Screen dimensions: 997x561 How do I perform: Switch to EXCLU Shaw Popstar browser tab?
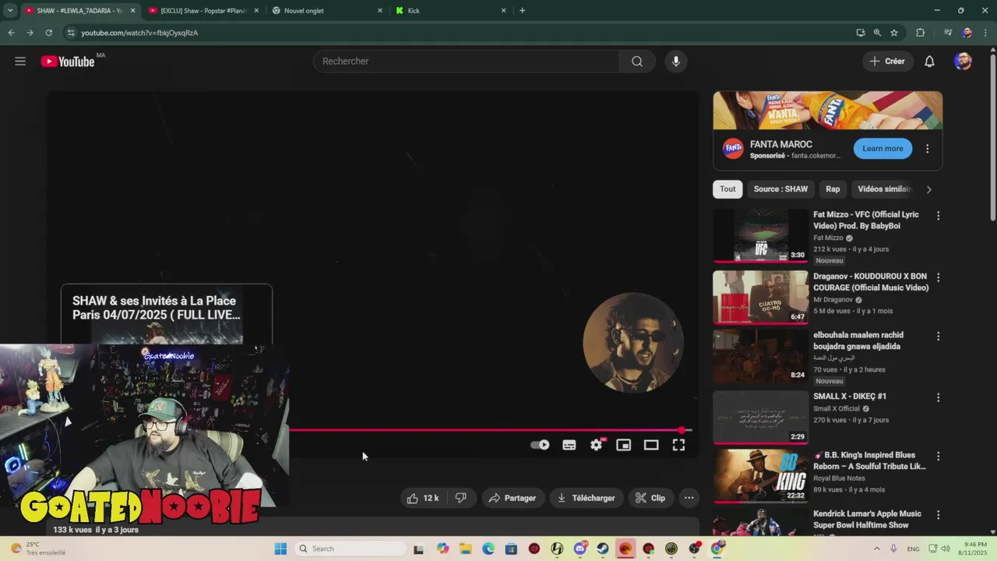tap(204, 10)
